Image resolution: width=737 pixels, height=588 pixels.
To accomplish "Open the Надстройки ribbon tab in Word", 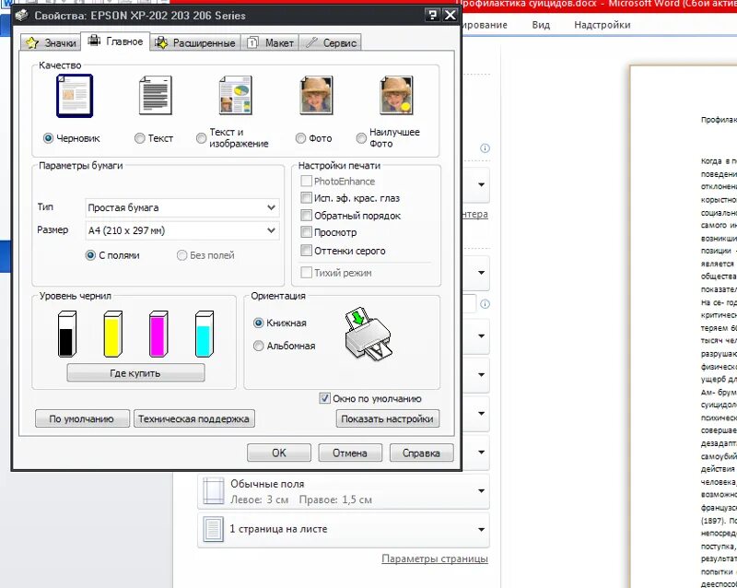I will coord(602,25).
